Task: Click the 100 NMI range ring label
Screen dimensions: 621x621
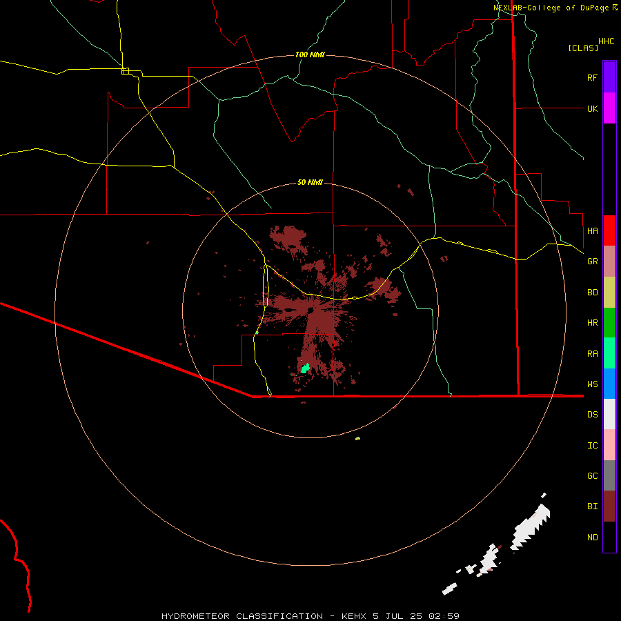Action: (x=310, y=55)
